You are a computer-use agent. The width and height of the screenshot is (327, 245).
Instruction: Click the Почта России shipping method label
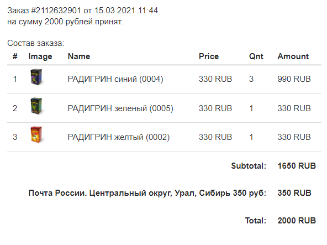[147, 193]
